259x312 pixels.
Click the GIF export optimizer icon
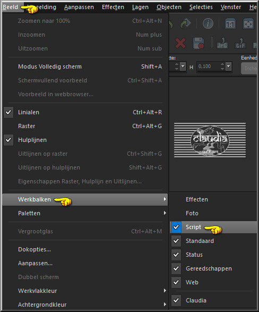tap(240, 43)
